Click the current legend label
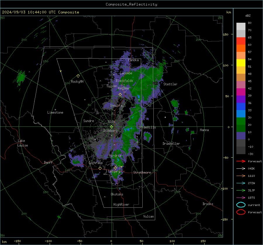 [254, 205]
